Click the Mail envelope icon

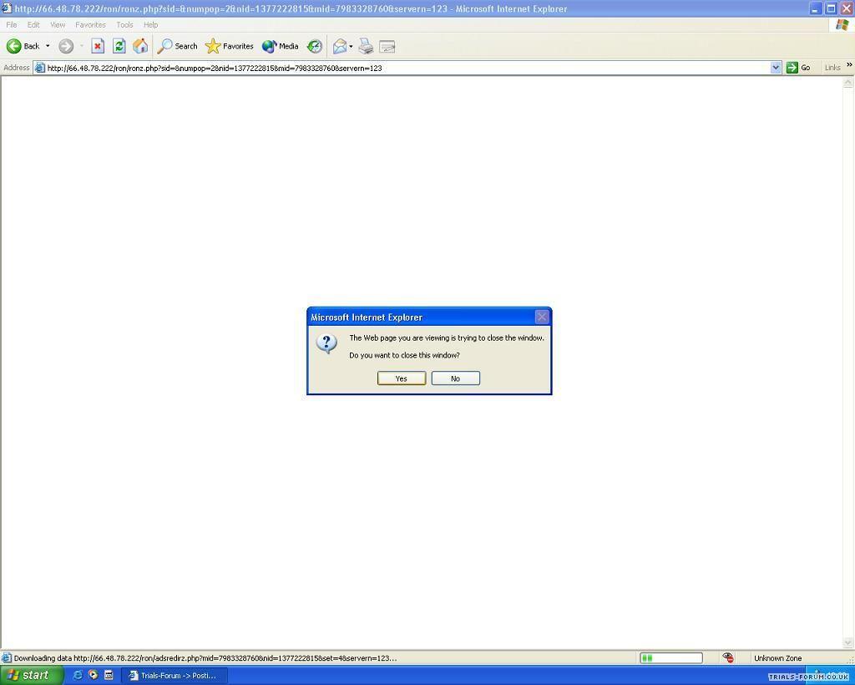(x=340, y=46)
